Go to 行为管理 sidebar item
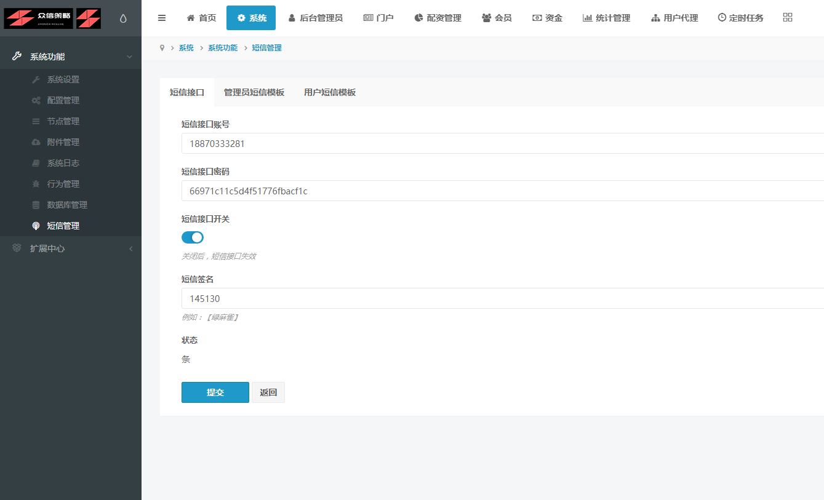Viewport: 824px width, 500px height. (x=63, y=184)
